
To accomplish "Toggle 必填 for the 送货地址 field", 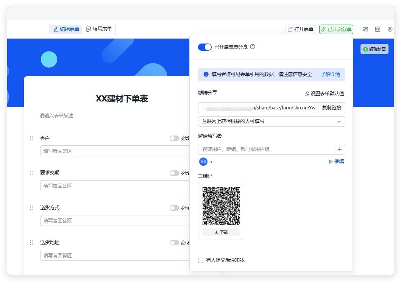I will point(174,243).
